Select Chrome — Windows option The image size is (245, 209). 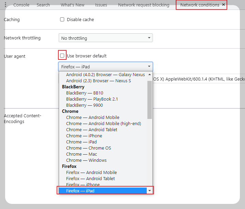point(103,160)
